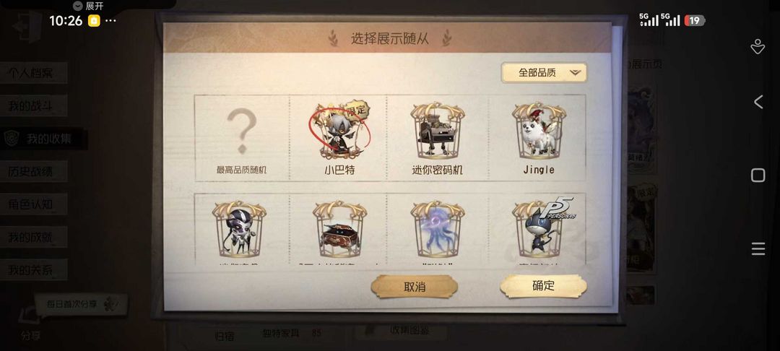780x351 pixels.
Task: Open the 全部品质 quality filter dropdown
Action: click(x=544, y=73)
